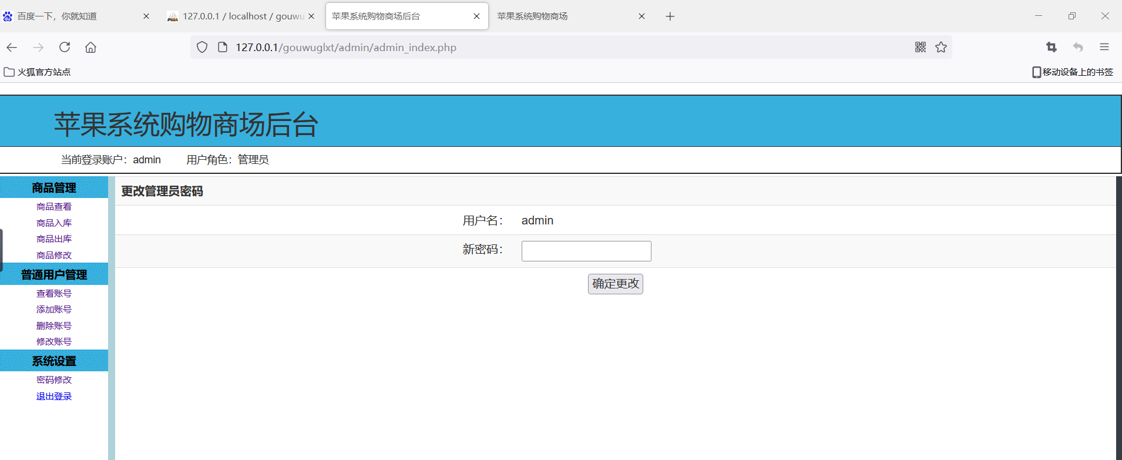
Task: Click the 用户角色：管理员 text
Action: tap(227, 160)
